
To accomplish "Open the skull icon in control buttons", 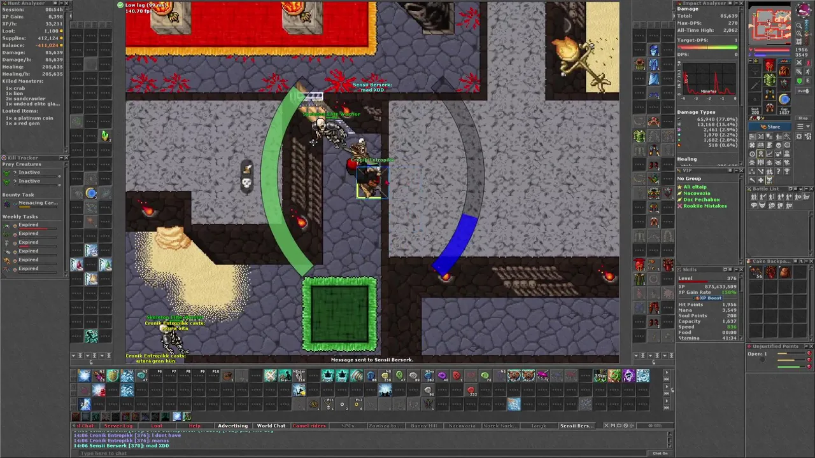I will click(778, 145).
